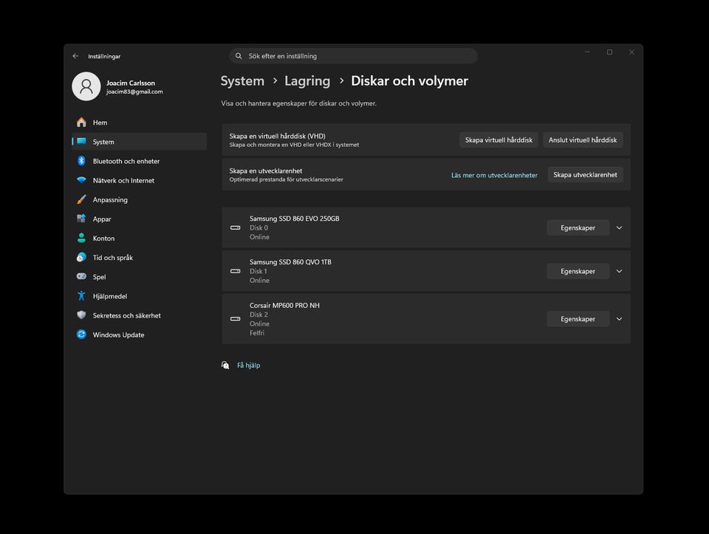Click the Windows Update refresh icon
This screenshot has width=709, height=534.
click(x=81, y=335)
